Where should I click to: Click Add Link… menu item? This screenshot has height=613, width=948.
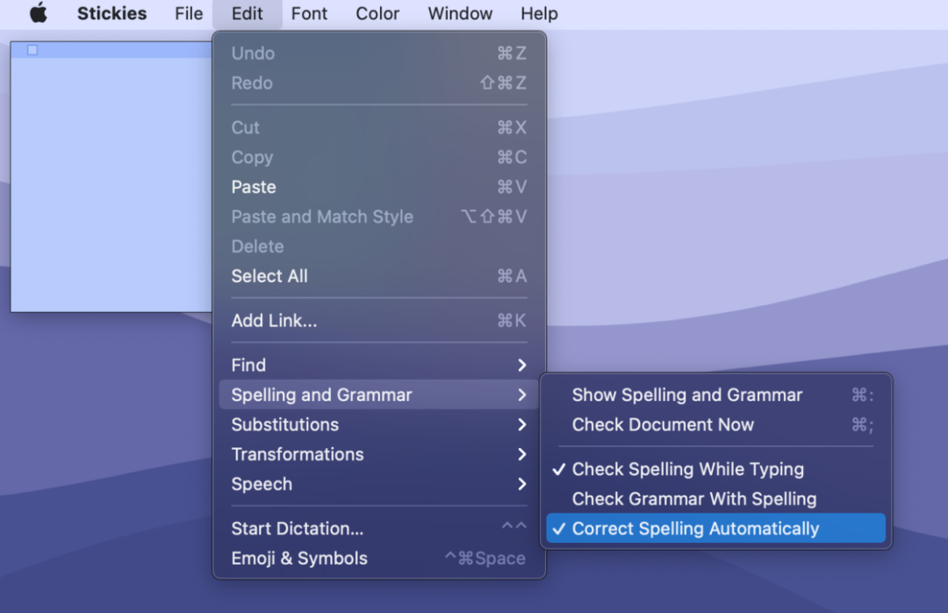[x=274, y=321]
